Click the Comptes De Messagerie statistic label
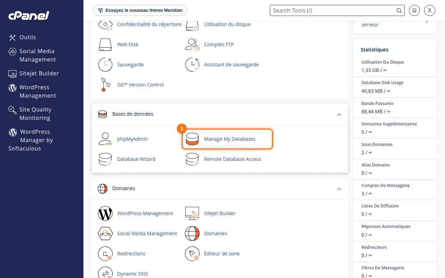 tap(386, 186)
